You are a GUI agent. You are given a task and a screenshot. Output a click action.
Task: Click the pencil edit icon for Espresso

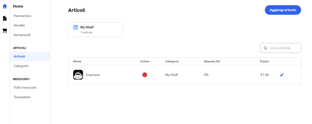pyautogui.click(x=282, y=75)
